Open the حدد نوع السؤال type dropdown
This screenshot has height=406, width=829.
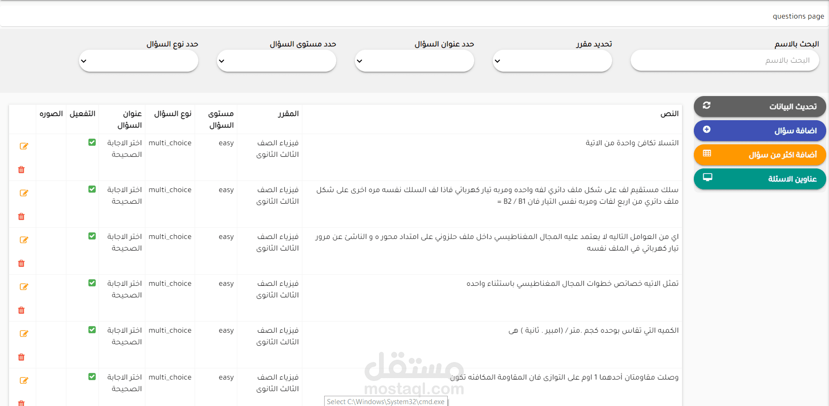[x=138, y=61]
